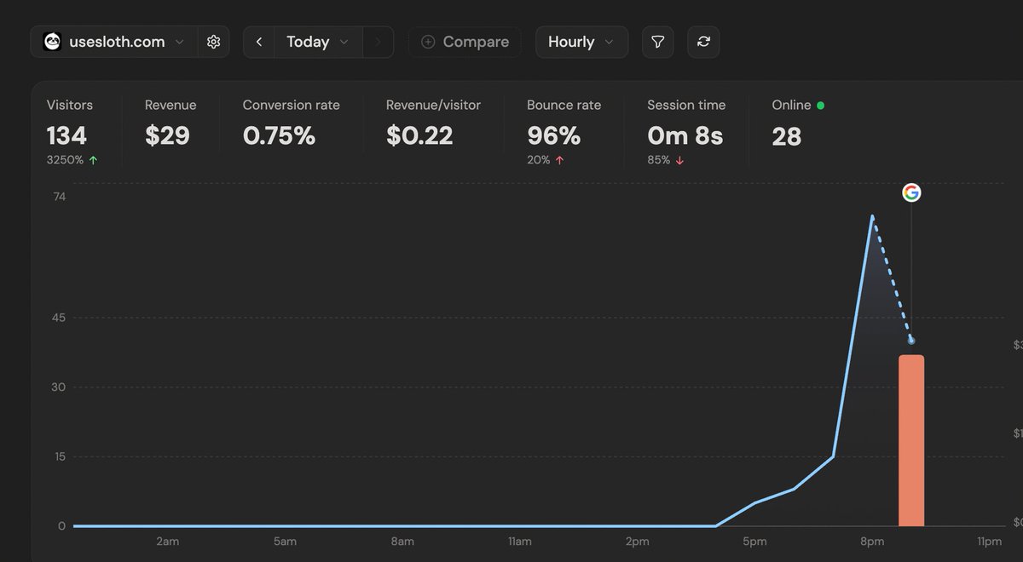Click the 11pm axis label
Screen dimensions: 1023x562
click(x=989, y=542)
